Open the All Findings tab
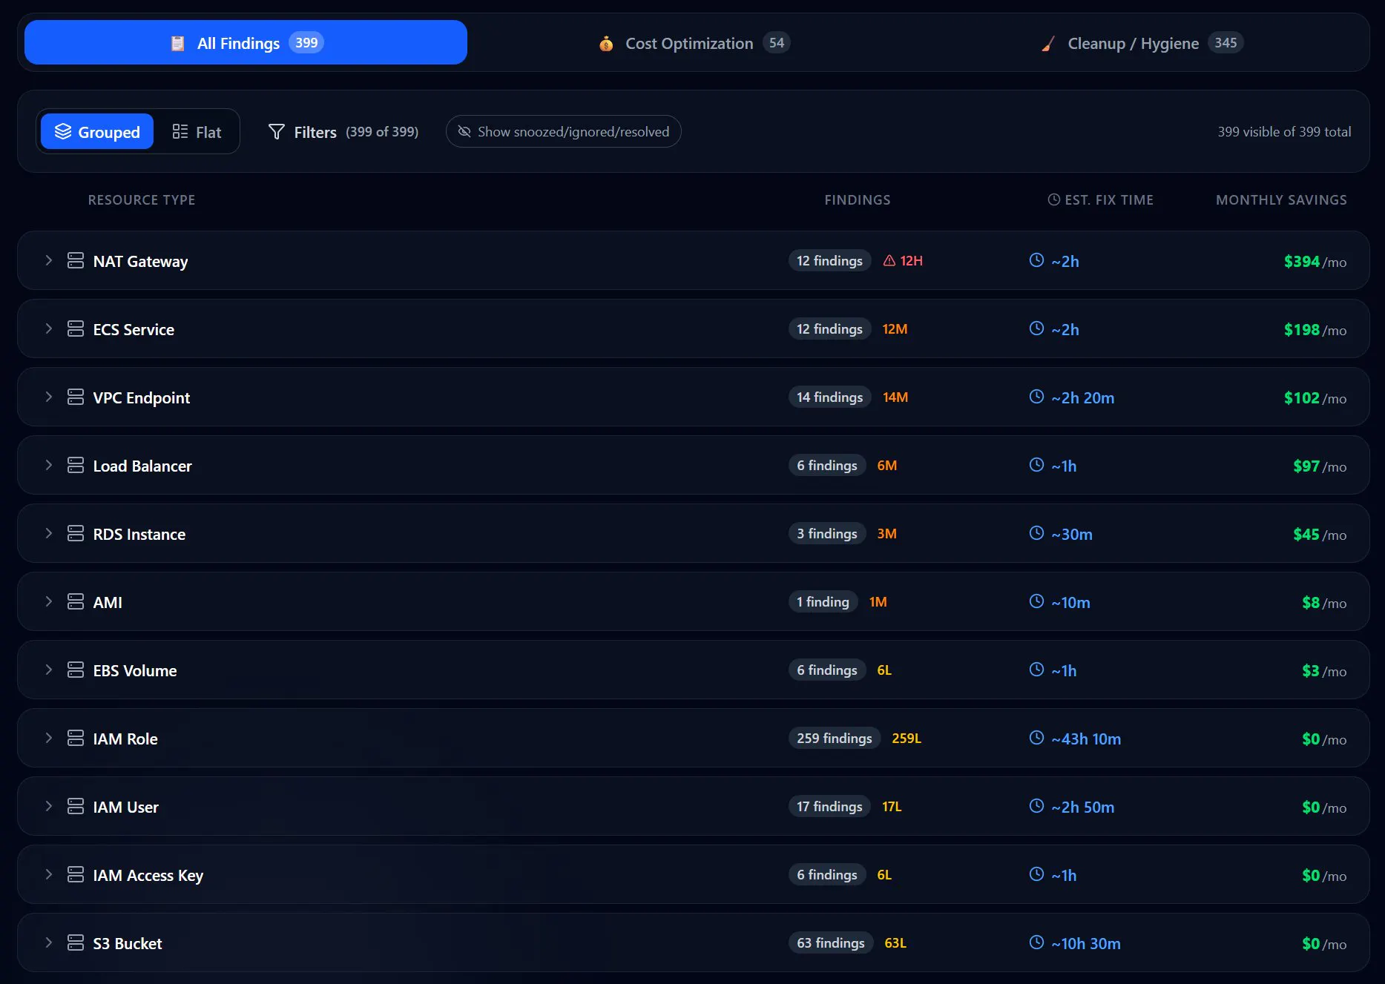This screenshot has height=984, width=1385. (246, 42)
